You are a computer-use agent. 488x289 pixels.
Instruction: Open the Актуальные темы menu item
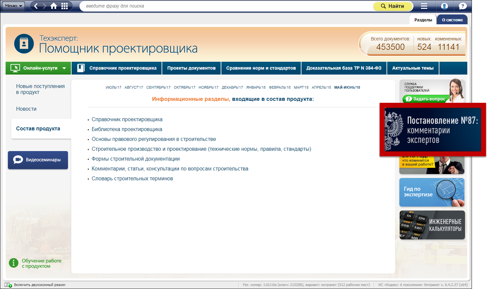click(x=413, y=68)
